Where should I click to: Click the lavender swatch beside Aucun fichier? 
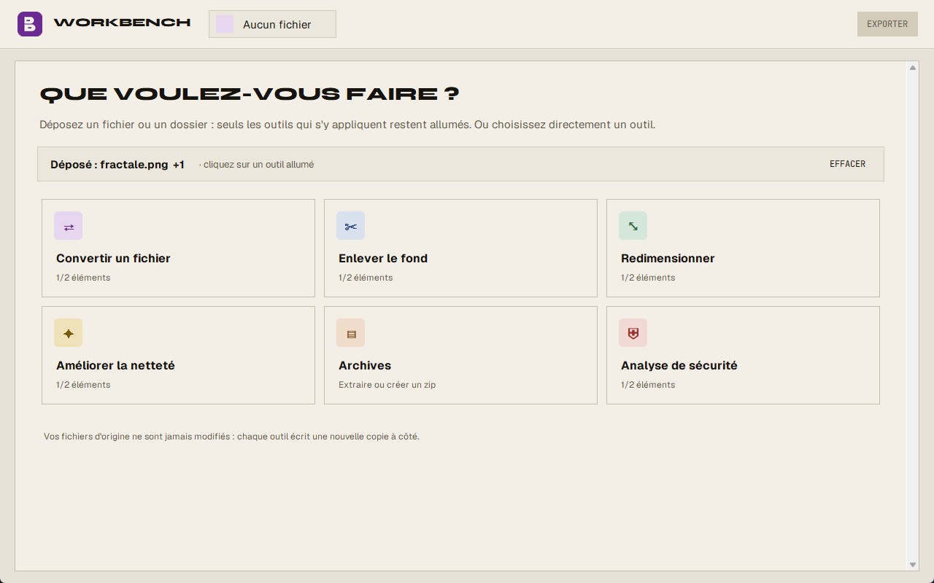[225, 24]
